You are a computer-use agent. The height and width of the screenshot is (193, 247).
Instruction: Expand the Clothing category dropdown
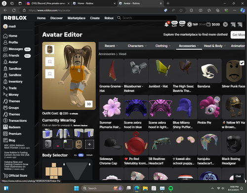[x=163, y=46]
